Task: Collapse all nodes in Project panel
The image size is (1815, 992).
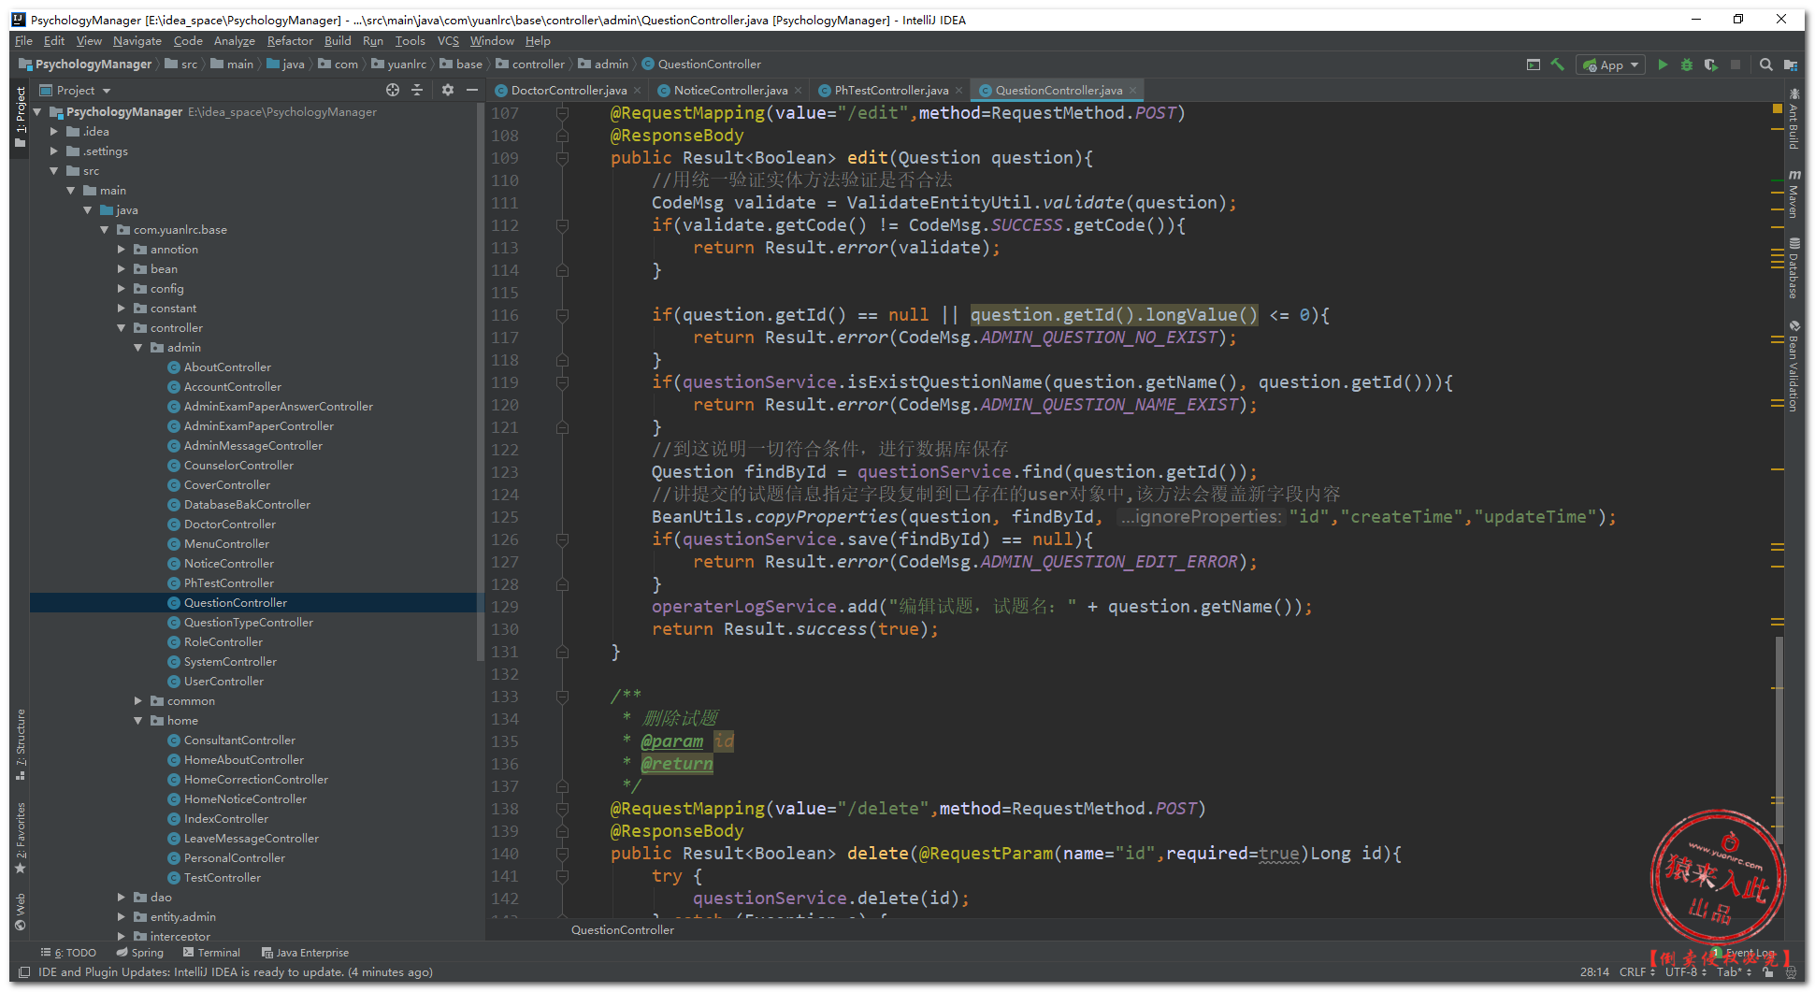Action: [x=417, y=90]
